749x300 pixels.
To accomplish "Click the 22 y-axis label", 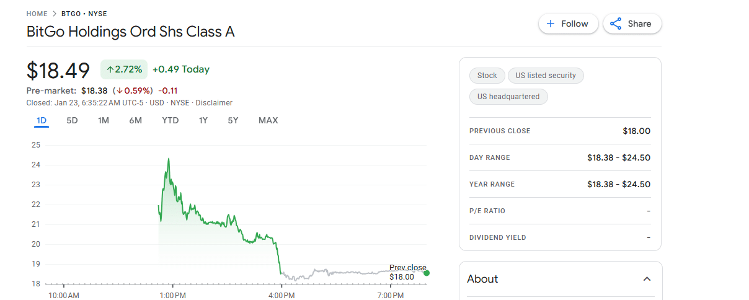I will click(35, 205).
